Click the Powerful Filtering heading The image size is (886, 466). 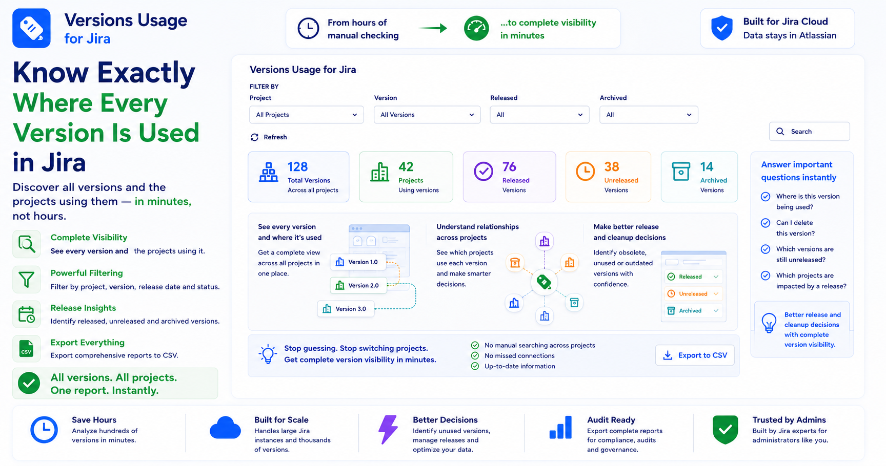pos(87,273)
